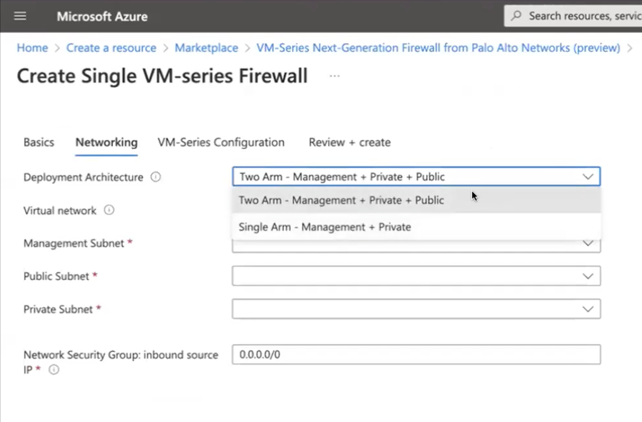Click the Search resources box

tap(580, 16)
